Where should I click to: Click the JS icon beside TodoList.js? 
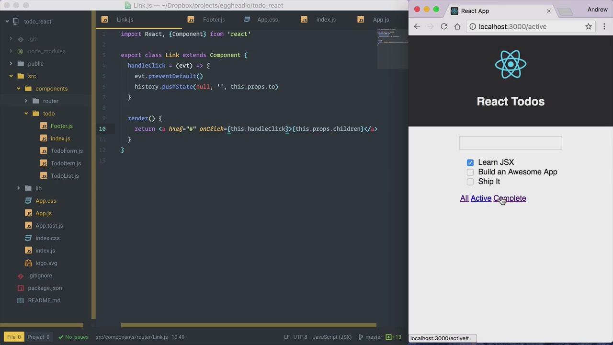pyautogui.click(x=44, y=176)
